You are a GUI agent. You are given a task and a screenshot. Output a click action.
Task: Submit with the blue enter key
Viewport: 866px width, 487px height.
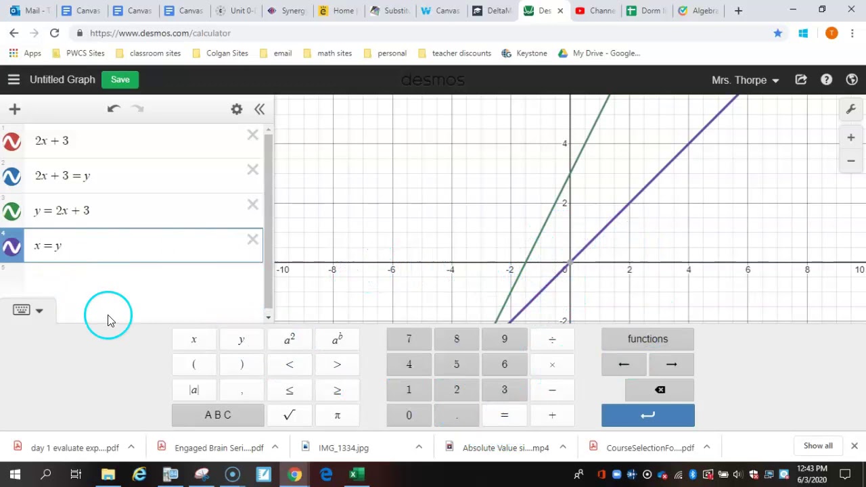pos(647,415)
